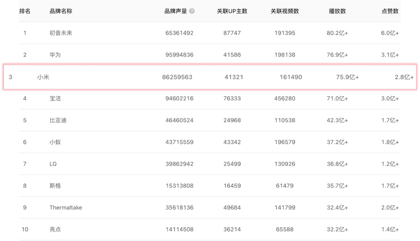Click UP count 87747 for 初音未来
The height and width of the screenshot is (241, 420).
pyautogui.click(x=232, y=33)
